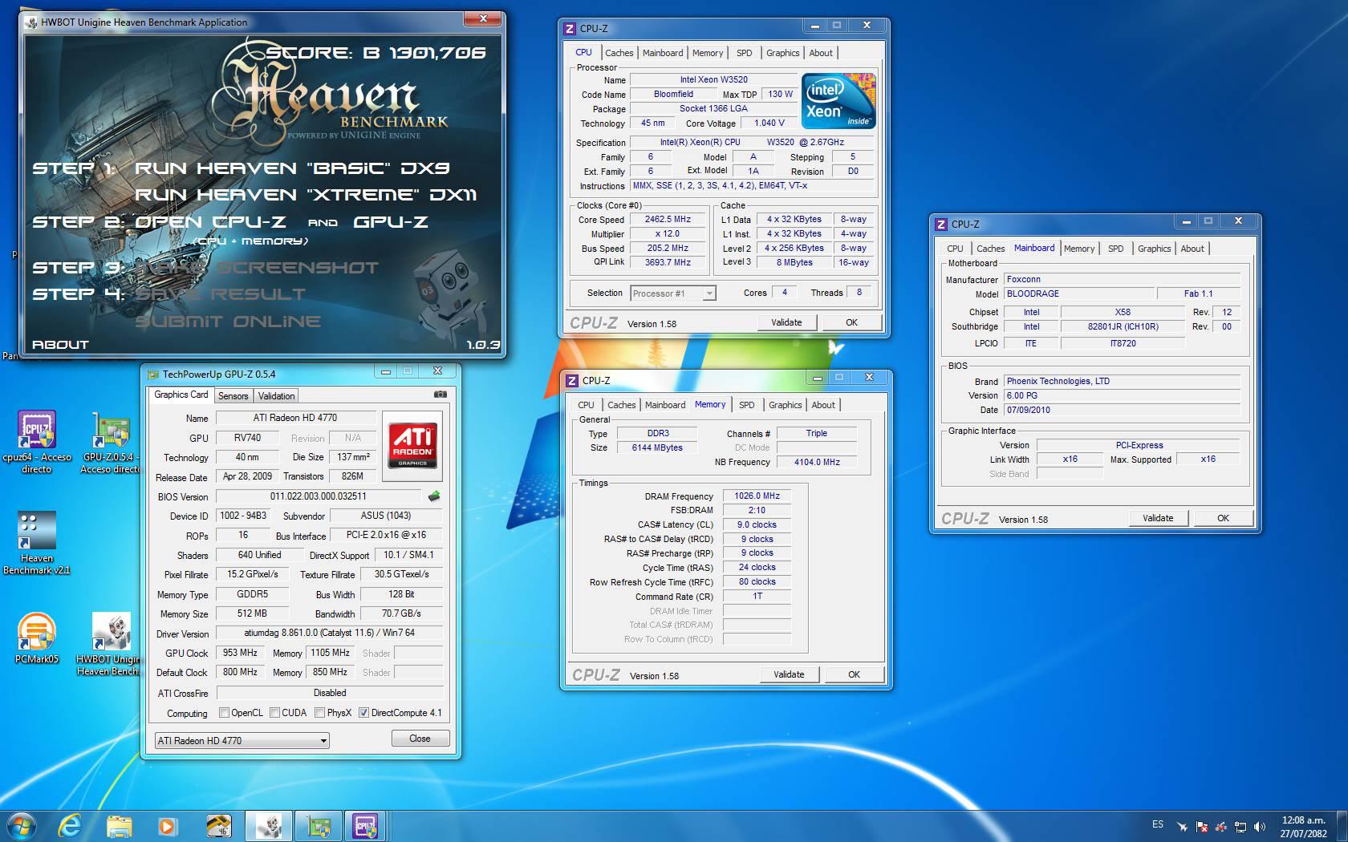
Task: Click the GPU-Z title bar application icon
Action: coord(153,374)
